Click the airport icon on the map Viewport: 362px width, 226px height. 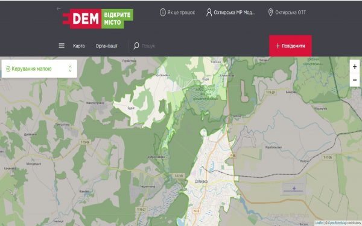pos(294,189)
